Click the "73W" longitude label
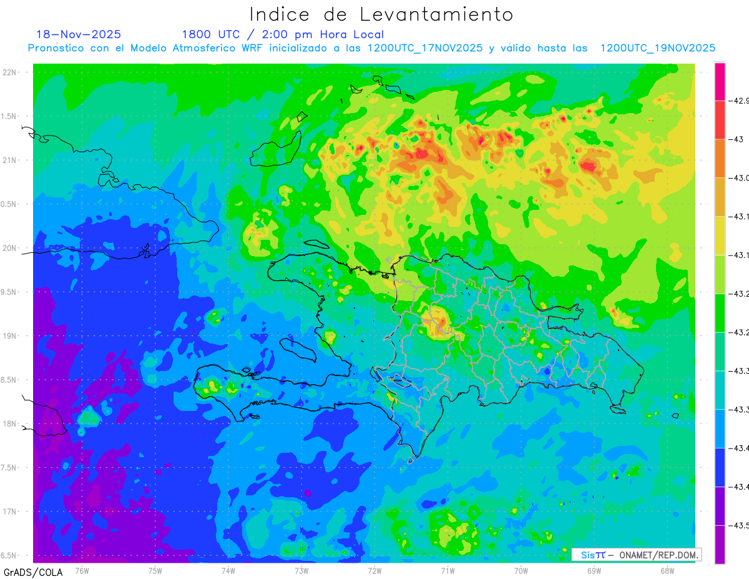The height and width of the screenshot is (579, 749). [x=301, y=570]
